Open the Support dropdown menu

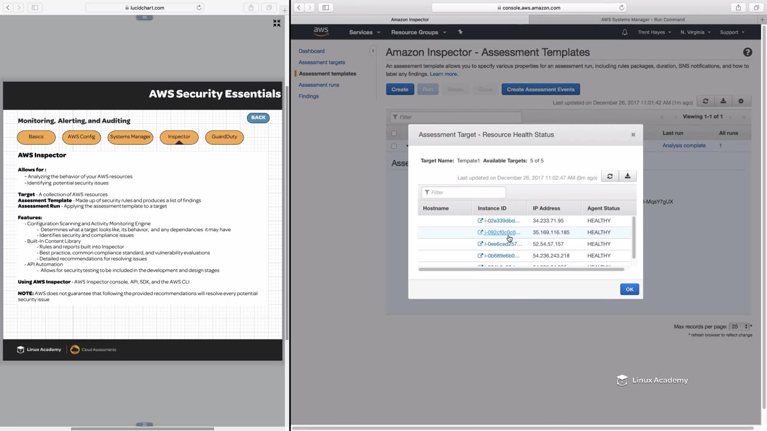[732, 32]
